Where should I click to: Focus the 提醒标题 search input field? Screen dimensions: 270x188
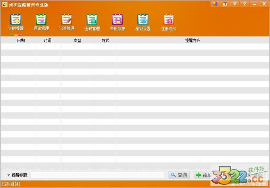(x=97, y=175)
